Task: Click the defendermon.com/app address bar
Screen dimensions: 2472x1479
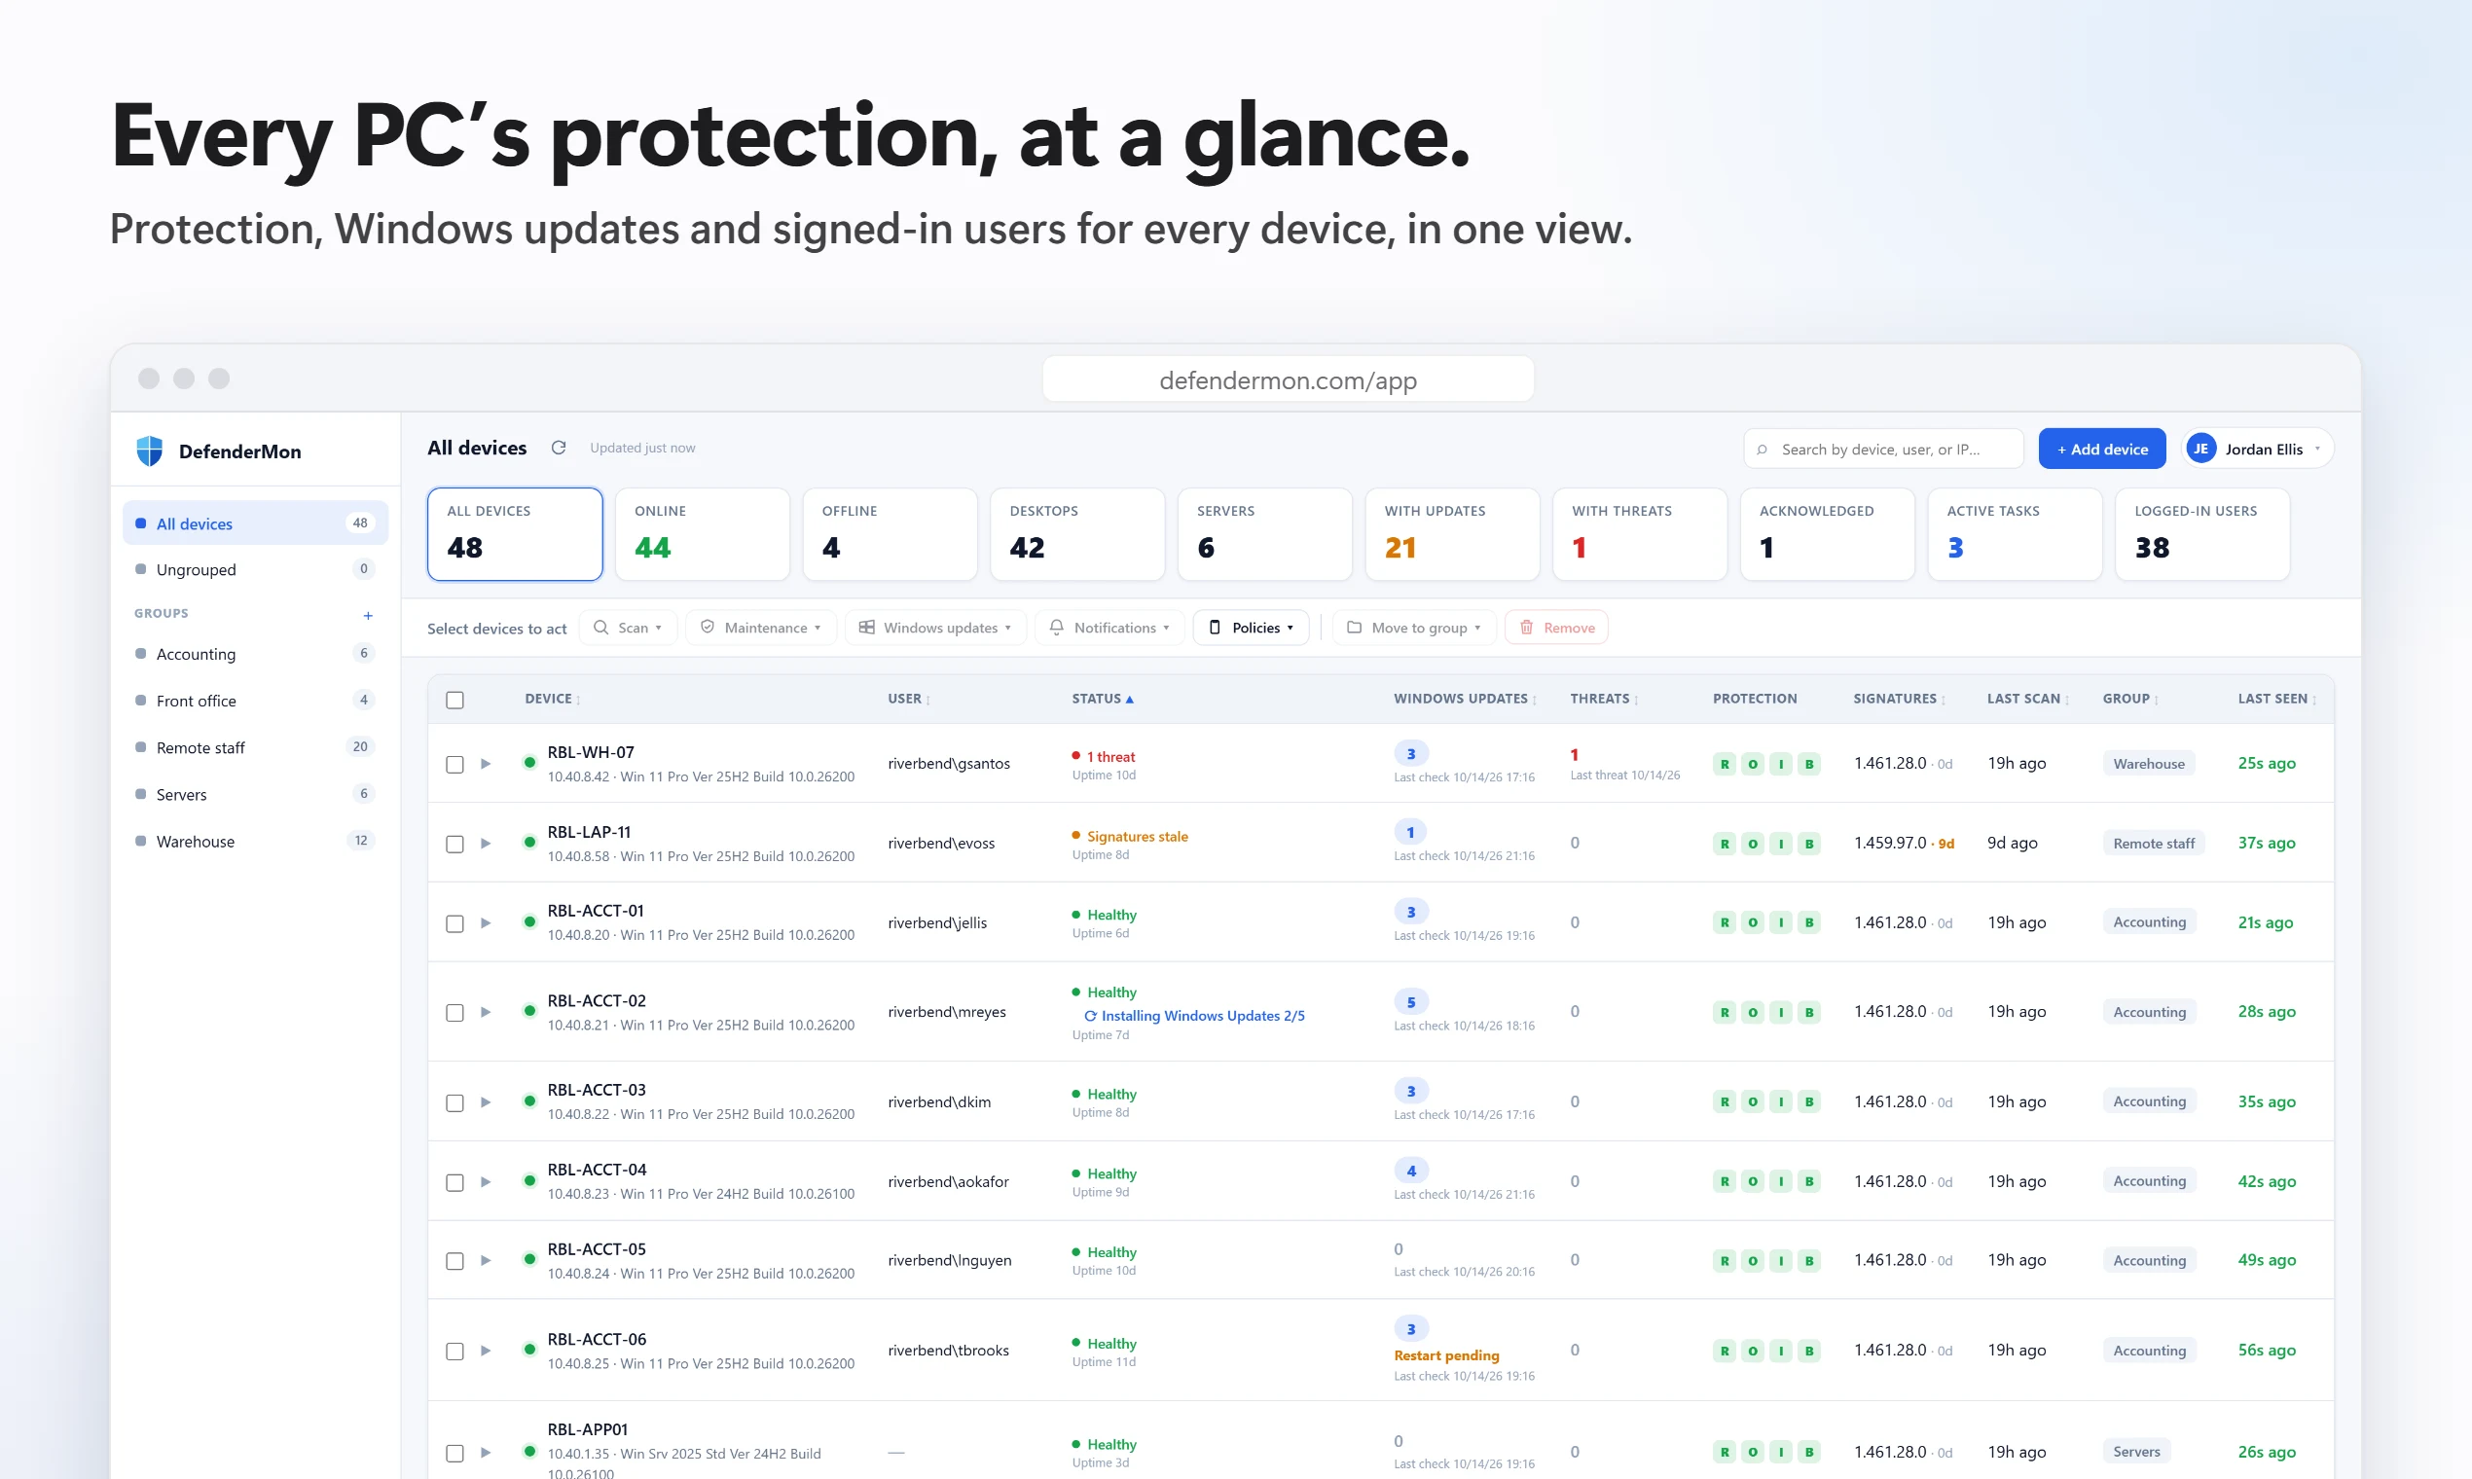Action: (x=1288, y=379)
